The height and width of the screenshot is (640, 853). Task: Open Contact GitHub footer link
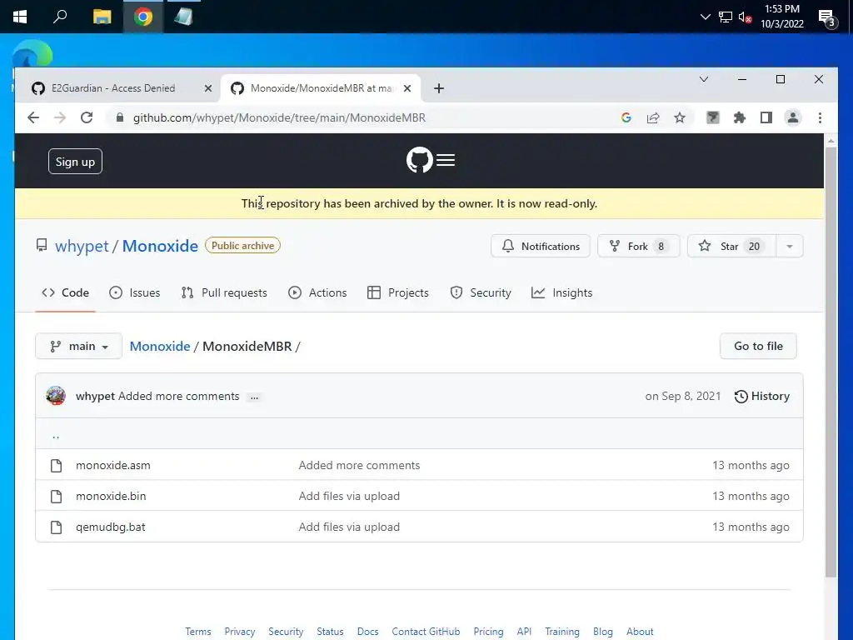tap(426, 632)
